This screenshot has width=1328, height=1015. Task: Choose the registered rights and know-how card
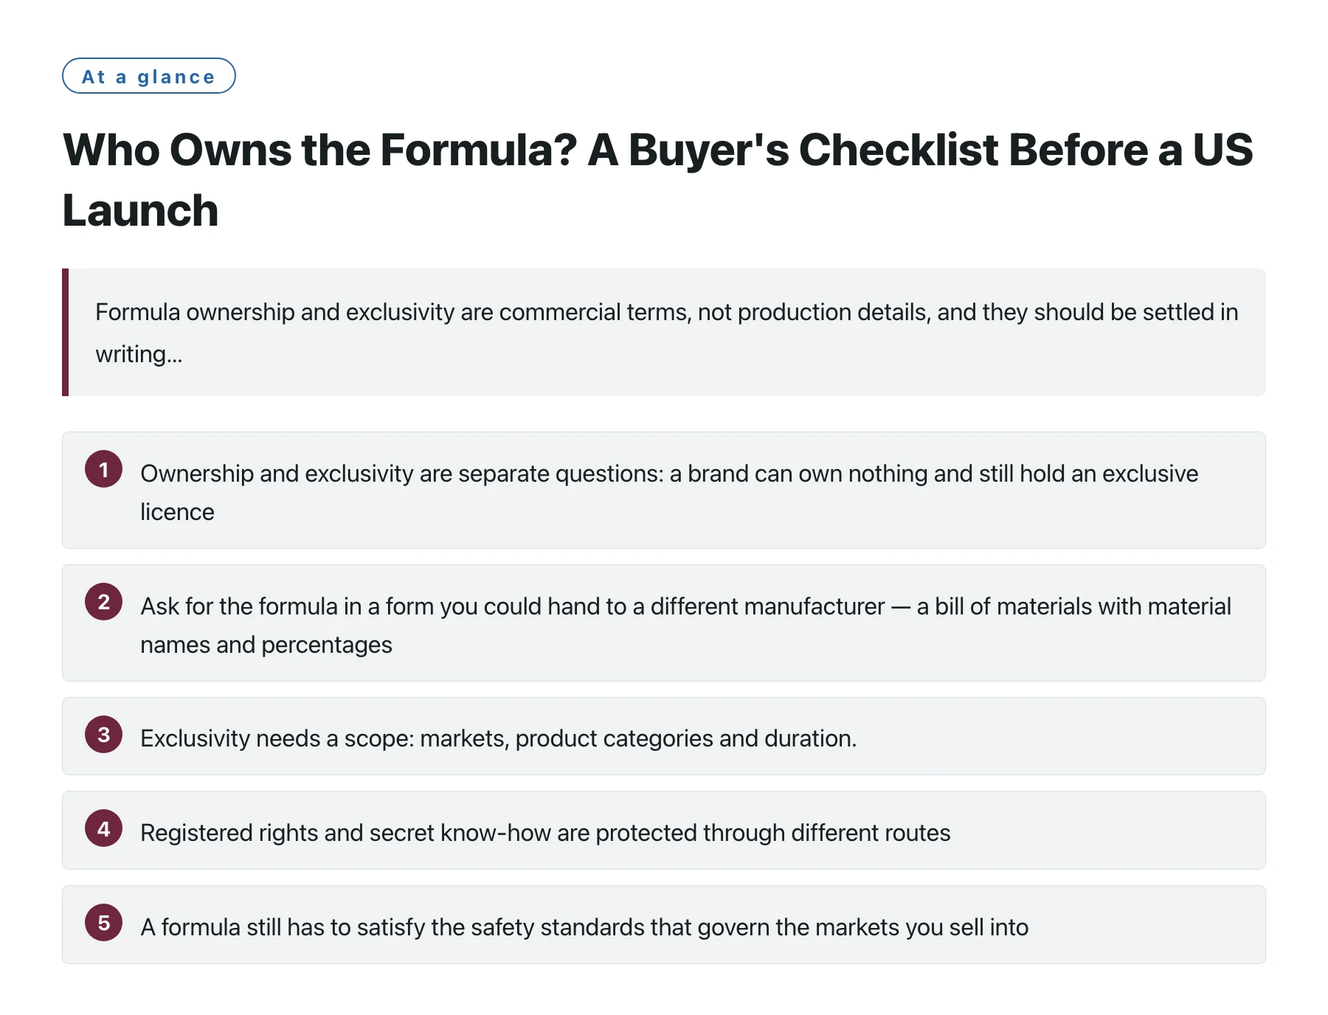pos(664,830)
